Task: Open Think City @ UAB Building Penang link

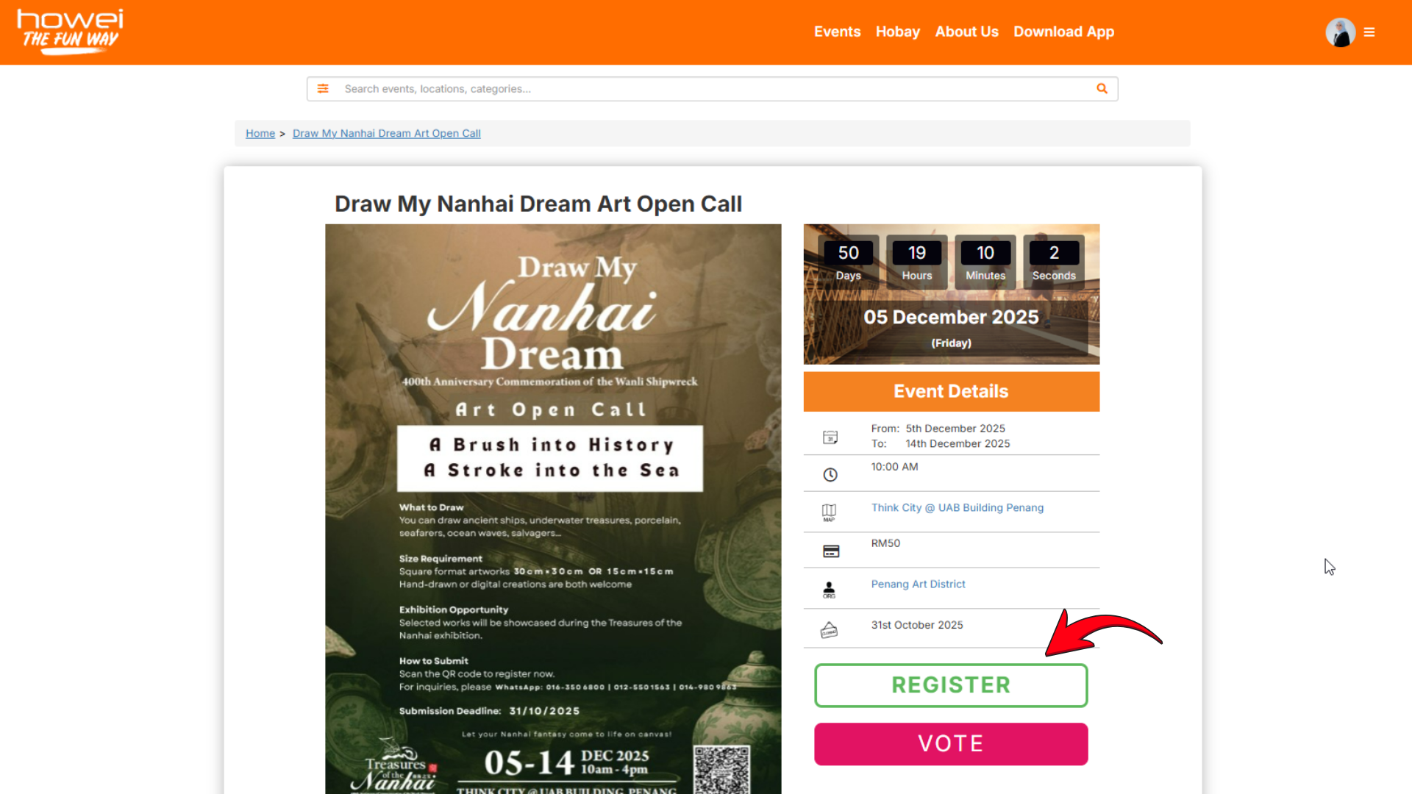Action: 957,507
